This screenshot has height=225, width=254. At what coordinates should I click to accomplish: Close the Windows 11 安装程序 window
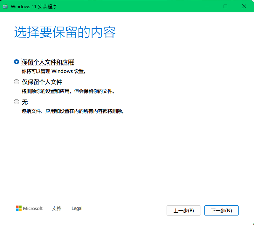click(244, 6)
